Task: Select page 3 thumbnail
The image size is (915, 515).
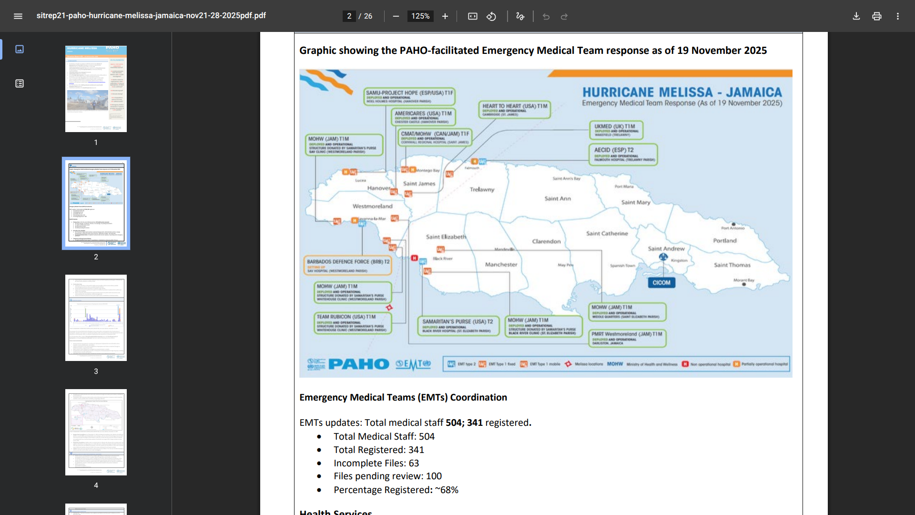Action: click(x=96, y=318)
